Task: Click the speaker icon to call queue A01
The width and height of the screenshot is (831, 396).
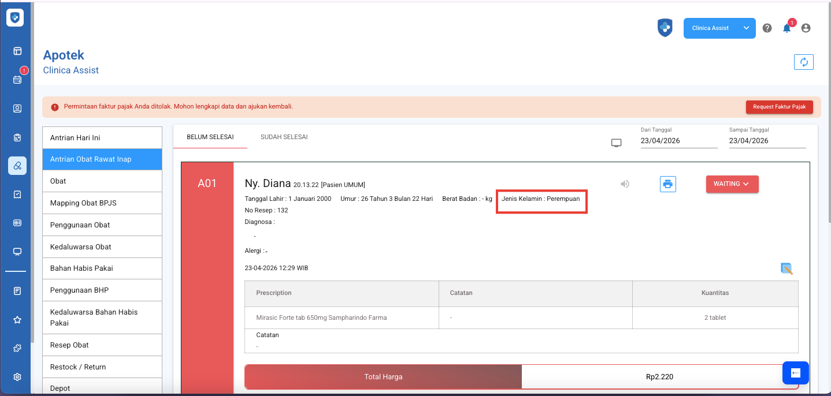Action: [625, 184]
